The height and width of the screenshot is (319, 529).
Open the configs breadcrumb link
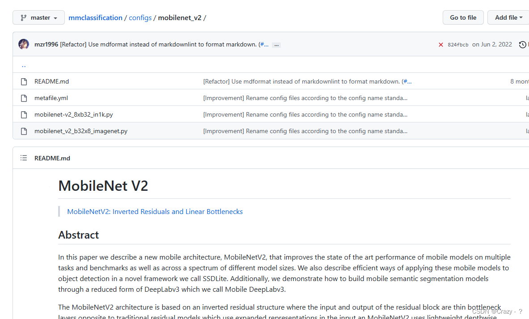click(140, 17)
